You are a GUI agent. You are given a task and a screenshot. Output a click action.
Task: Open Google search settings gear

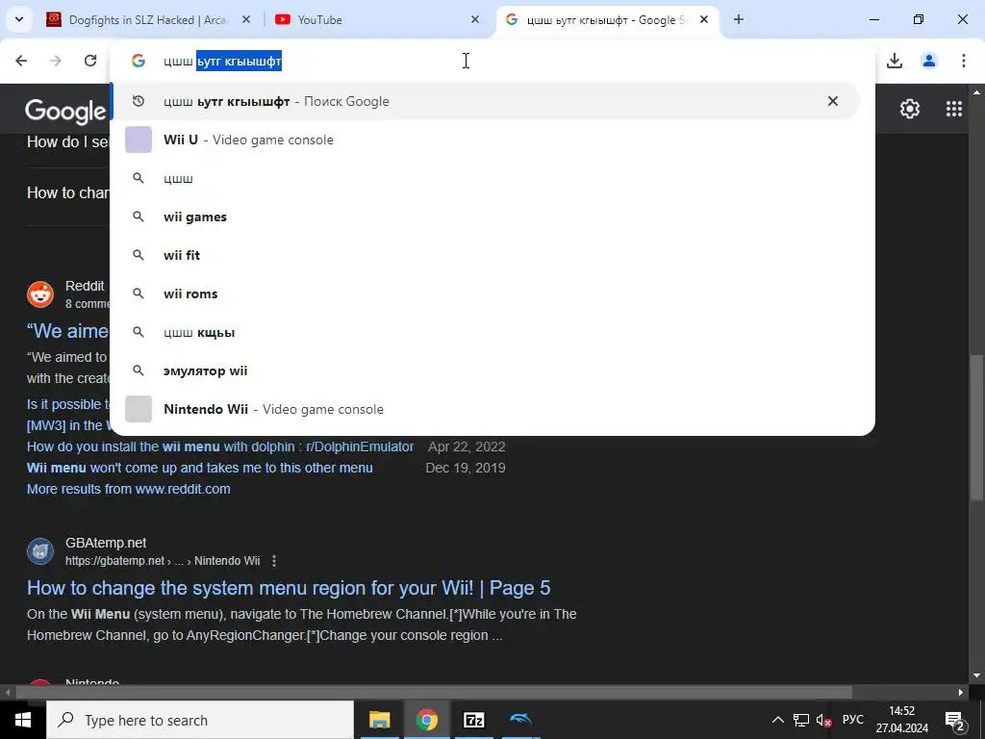[x=910, y=109]
